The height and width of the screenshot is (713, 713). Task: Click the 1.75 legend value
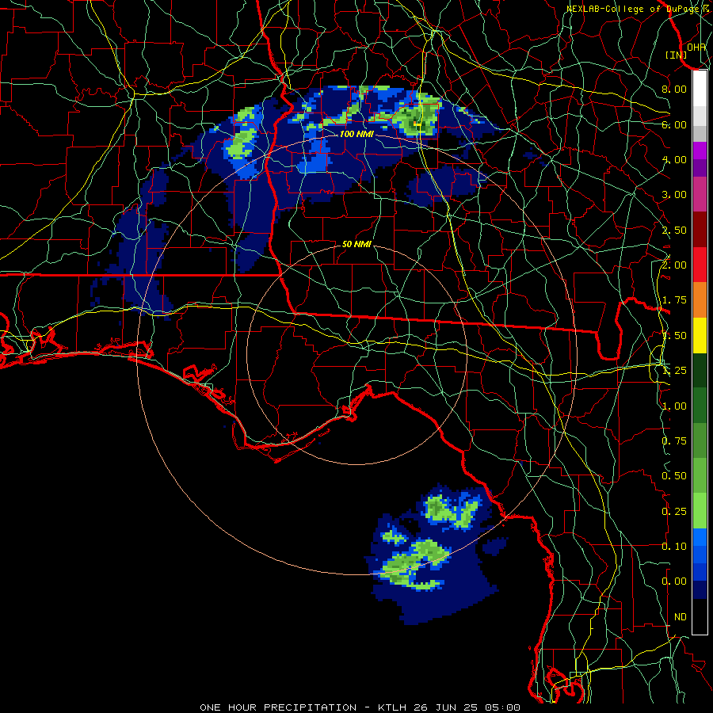674,300
